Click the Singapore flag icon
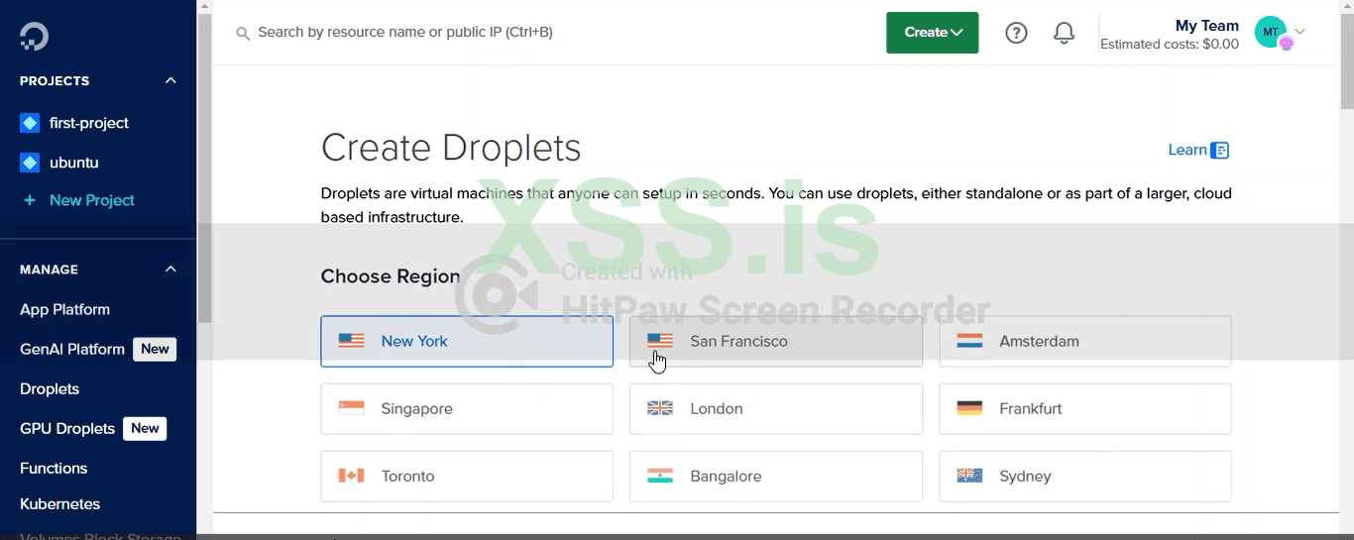This screenshot has width=1354, height=540. [x=351, y=408]
